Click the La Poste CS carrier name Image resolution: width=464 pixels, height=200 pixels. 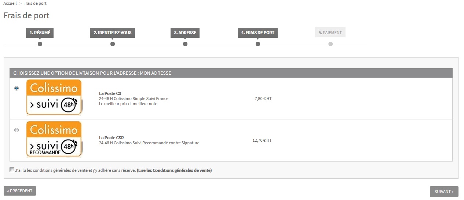(110, 93)
